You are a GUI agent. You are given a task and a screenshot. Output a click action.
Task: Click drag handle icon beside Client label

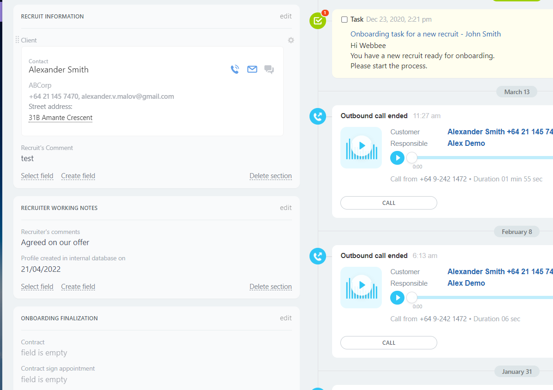pos(17,40)
